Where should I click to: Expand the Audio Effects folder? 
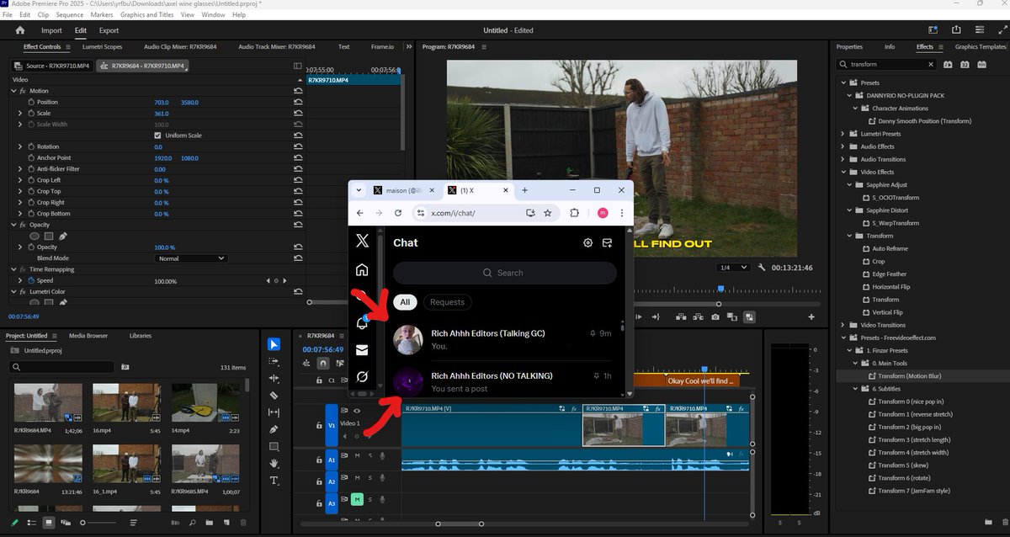[x=843, y=146]
